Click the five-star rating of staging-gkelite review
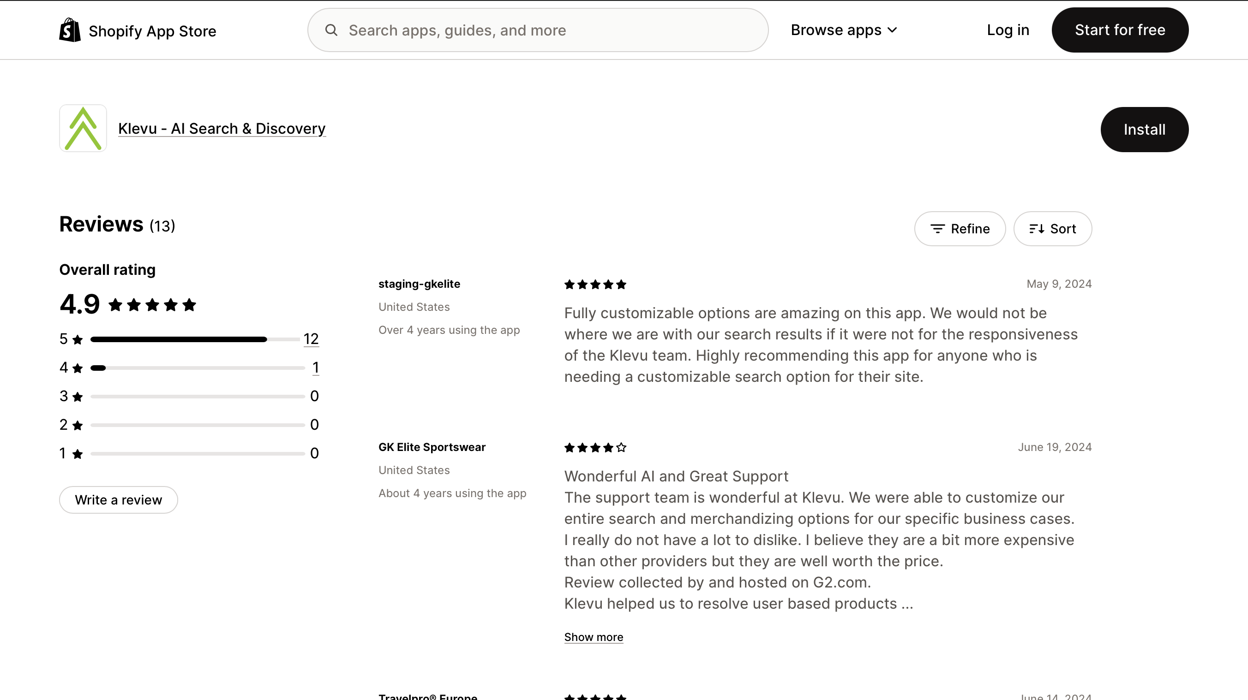1248x700 pixels. coord(595,285)
